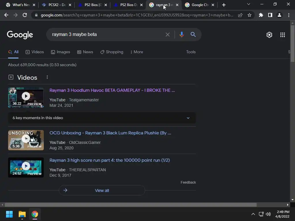Close the rayman 3 search tab

[x=177, y=5]
